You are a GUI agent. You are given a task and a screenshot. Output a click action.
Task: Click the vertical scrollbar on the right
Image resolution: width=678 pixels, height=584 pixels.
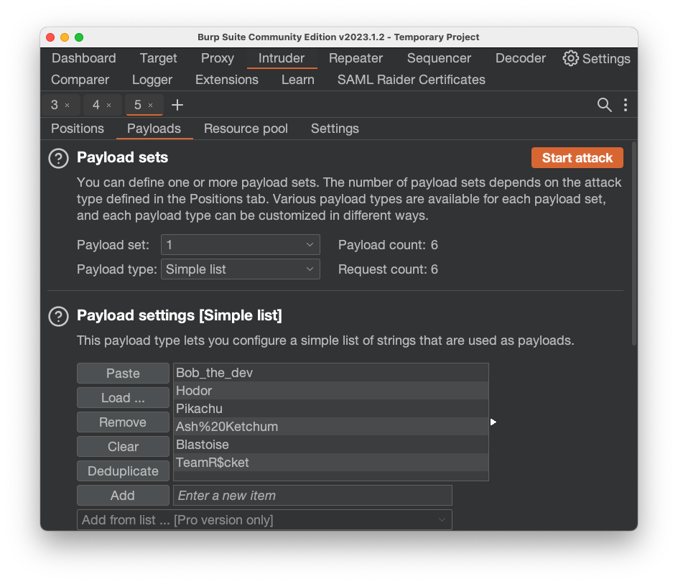tap(633, 244)
